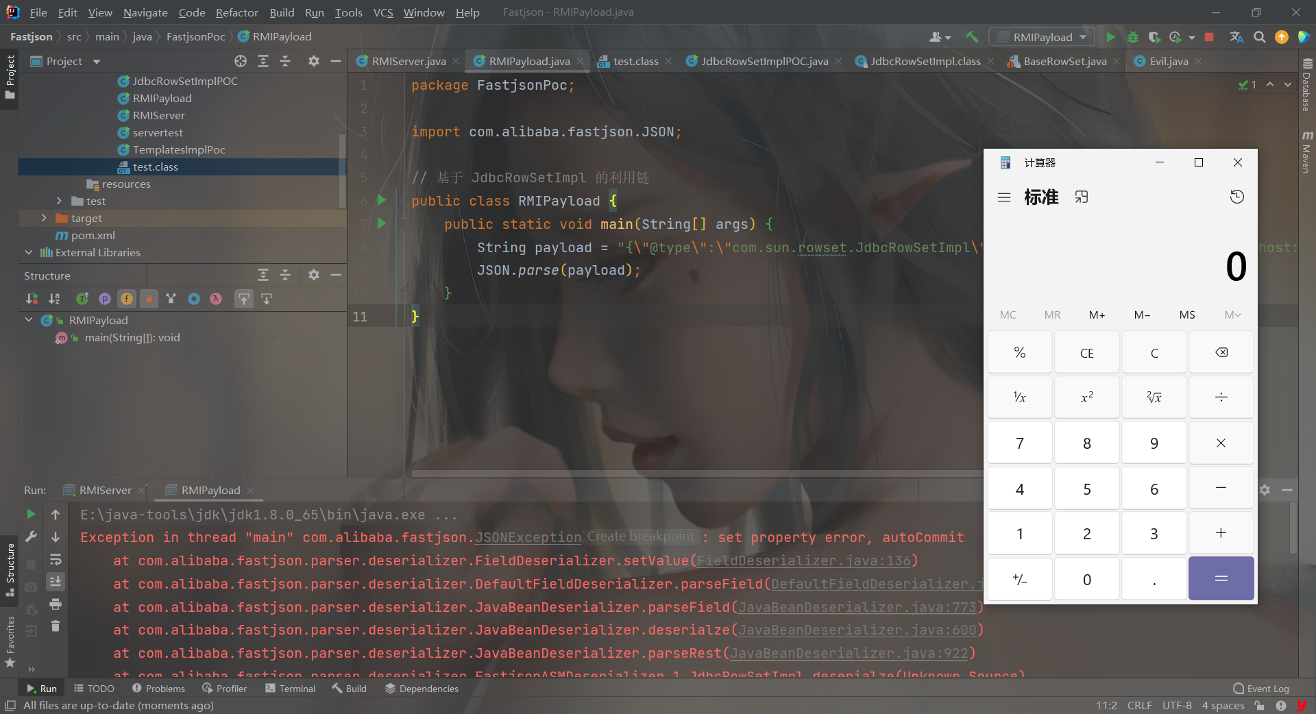Toggle show inherited members in Structure
Image resolution: width=1316 pixels, height=714 pixels.
[x=171, y=298]
